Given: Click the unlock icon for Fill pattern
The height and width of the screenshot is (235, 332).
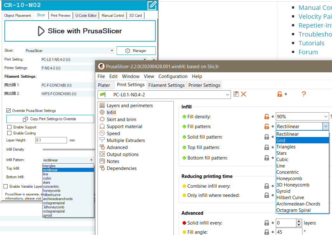Looking at the screenshot, I should pyautogui.click(x=267, y=126).
